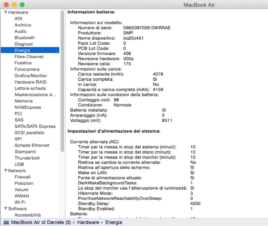Collapse the Software section triangle

point(6,209)
